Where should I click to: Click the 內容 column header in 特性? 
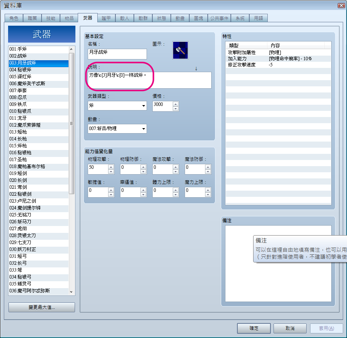(x=296, y=46)
